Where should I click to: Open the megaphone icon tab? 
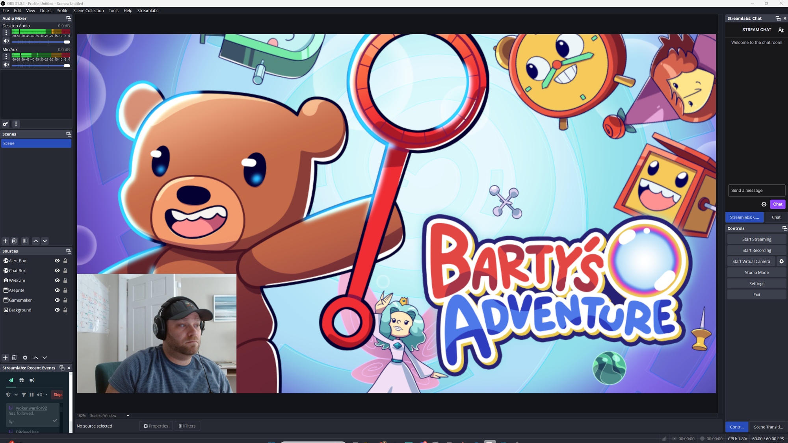(32, 380)
